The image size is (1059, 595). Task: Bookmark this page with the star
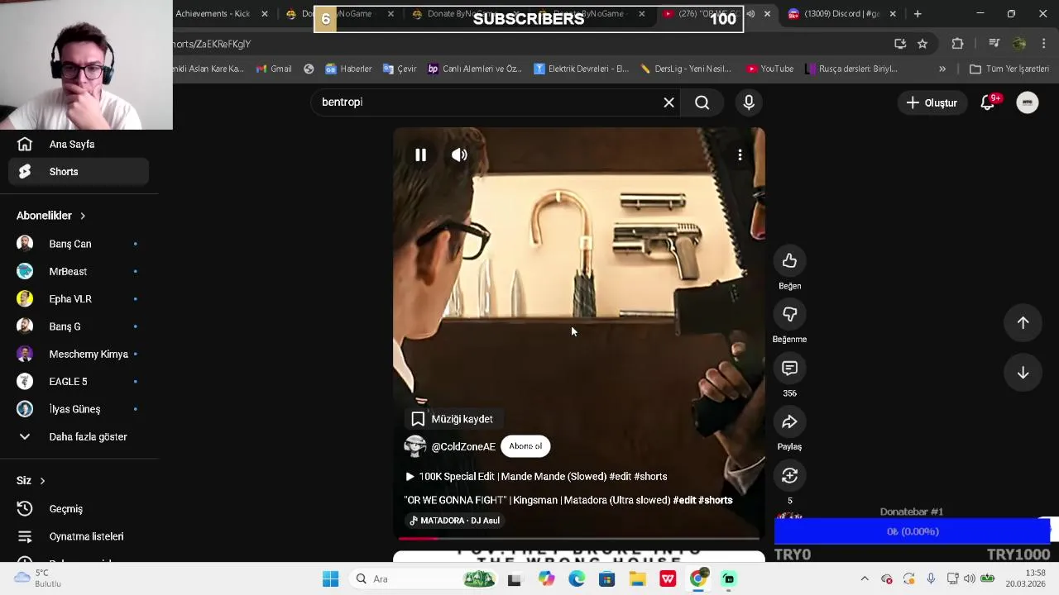[x=922, y=44]
